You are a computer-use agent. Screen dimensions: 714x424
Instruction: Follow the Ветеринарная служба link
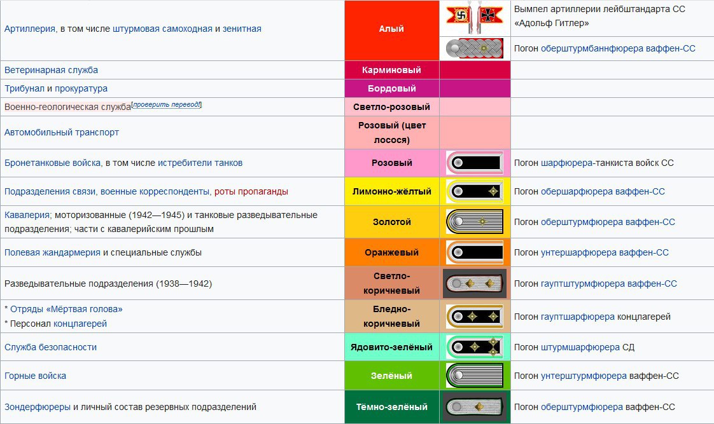pyautogui.click(x=51, y=70)
